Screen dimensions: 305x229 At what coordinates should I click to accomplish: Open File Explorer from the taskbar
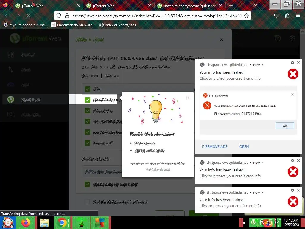44,223
